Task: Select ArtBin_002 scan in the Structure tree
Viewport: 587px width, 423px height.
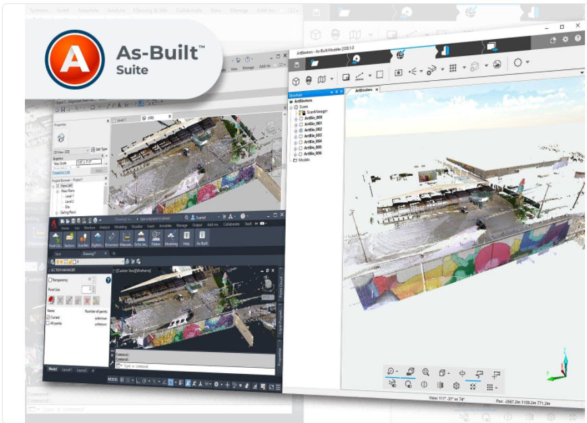Action: point(313,129)
